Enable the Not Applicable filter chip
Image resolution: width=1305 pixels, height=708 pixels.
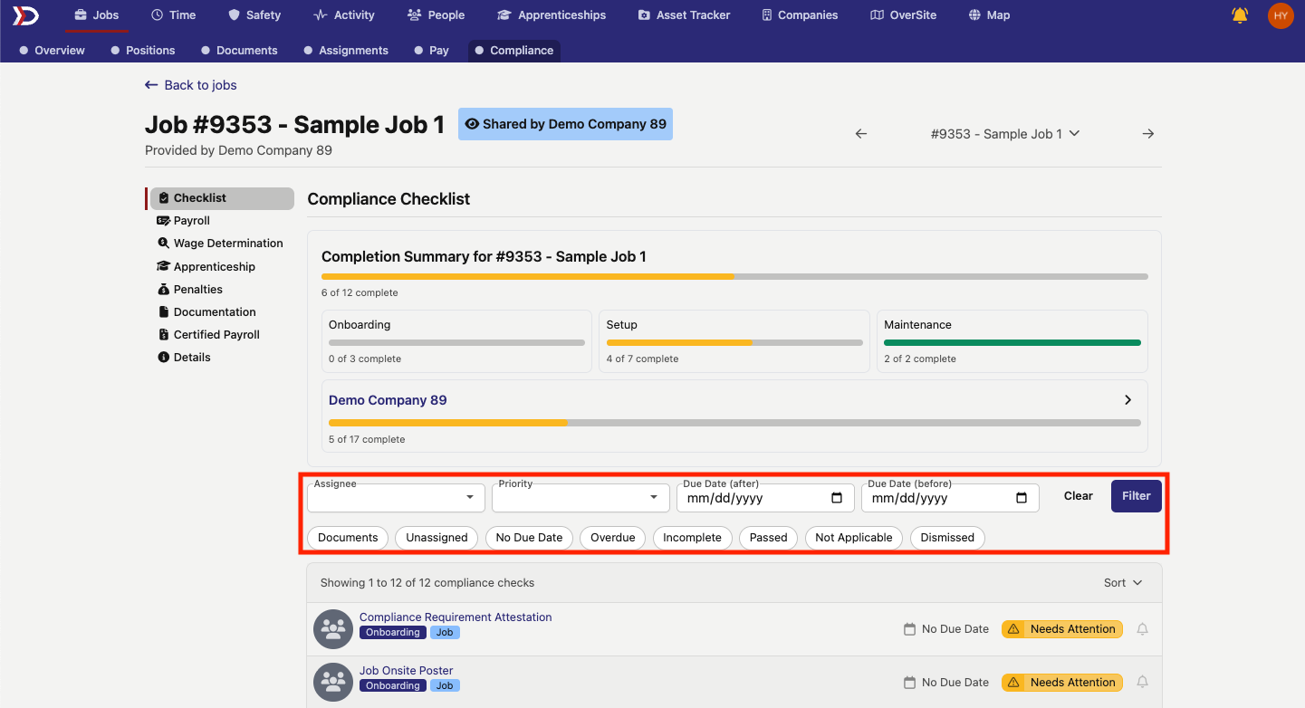click(853, 538)
